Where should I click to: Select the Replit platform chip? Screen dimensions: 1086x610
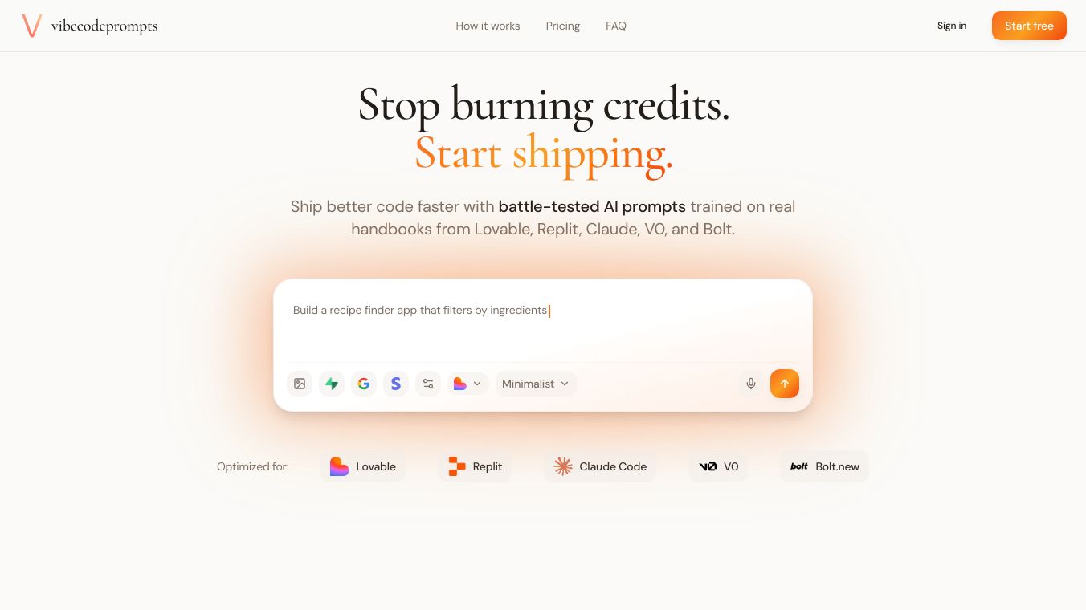pos(475,466)
